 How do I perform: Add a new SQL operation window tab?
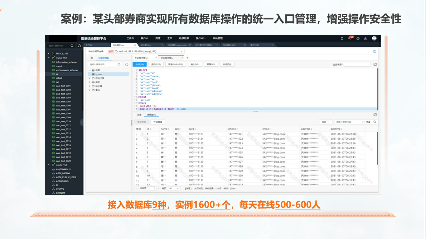click(187, 58)
